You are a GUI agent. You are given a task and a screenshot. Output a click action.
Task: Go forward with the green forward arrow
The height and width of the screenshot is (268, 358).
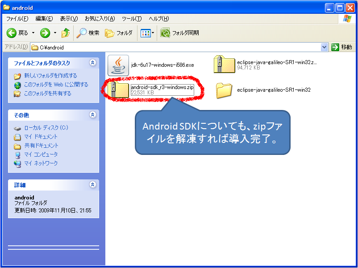pyautogui.click(x=45, y=33)
